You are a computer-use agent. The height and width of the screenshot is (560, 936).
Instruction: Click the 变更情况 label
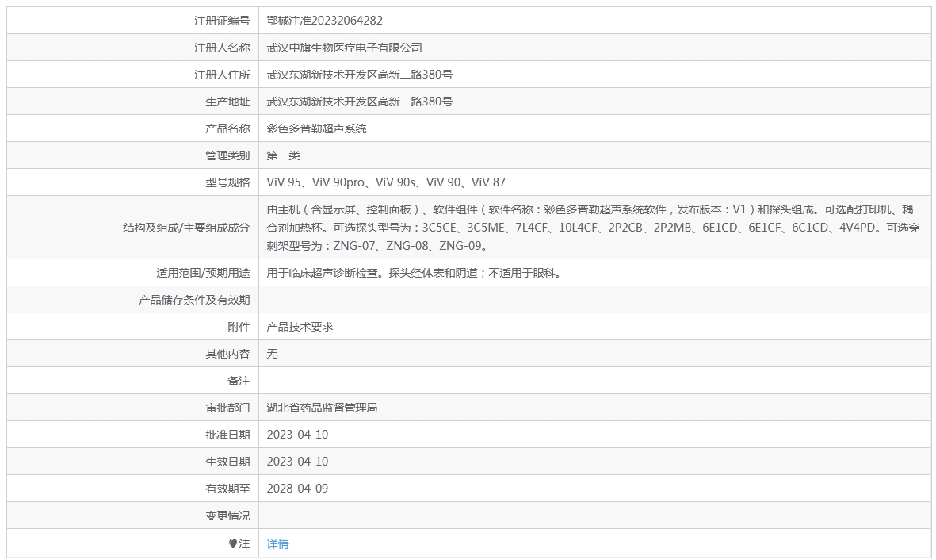coord(227,515)
